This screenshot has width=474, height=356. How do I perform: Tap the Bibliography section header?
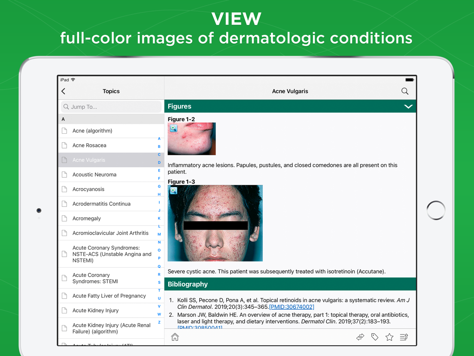[290, 284]
